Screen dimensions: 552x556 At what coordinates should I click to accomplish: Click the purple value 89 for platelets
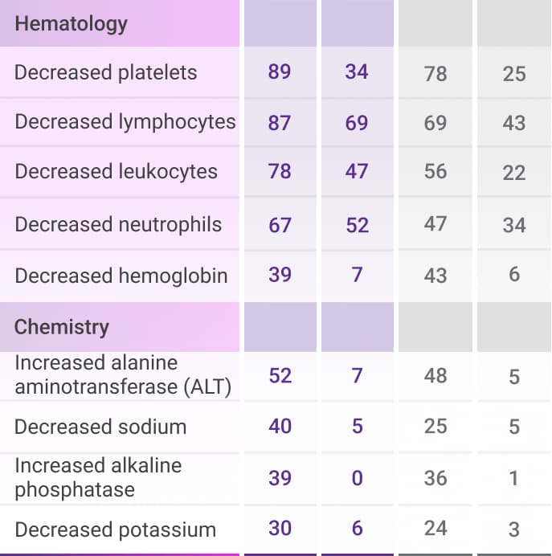[280, 72]
